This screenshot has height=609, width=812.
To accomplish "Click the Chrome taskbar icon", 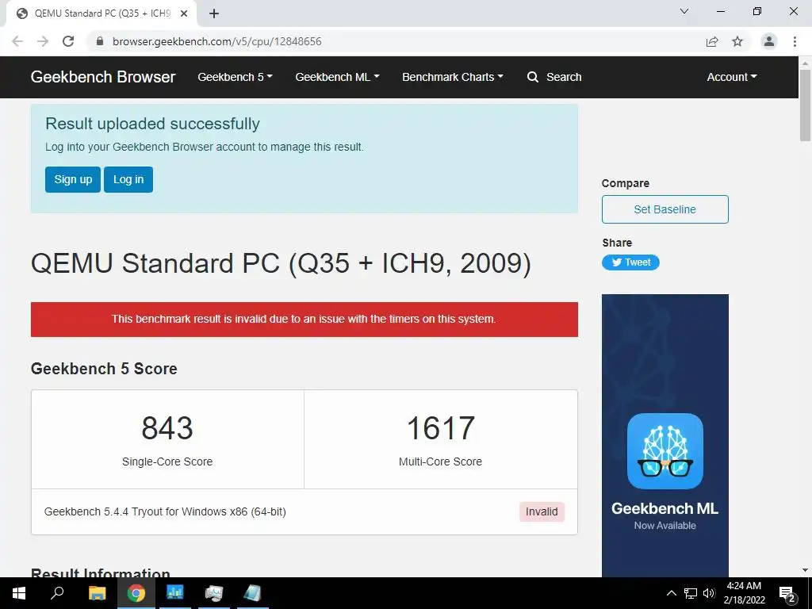I will 136,593.
